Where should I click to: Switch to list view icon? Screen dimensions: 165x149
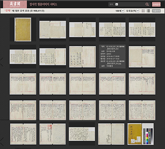pos(148,11)
